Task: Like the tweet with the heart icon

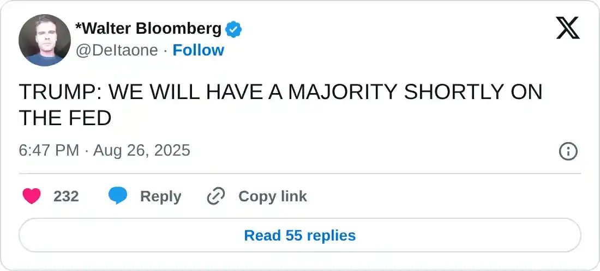Action: [x=32, y=196]
